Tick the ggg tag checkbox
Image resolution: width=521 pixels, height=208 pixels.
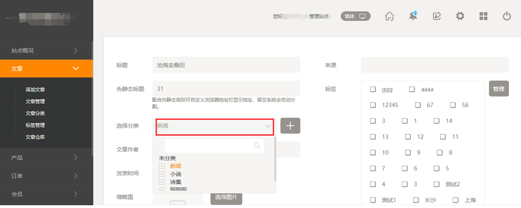tap(373, 89)
